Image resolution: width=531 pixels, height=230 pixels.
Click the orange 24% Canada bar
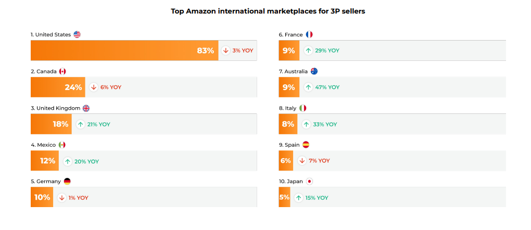coord(58,87)
